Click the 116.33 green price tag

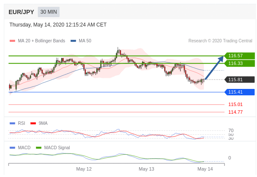tap(239, 63)
